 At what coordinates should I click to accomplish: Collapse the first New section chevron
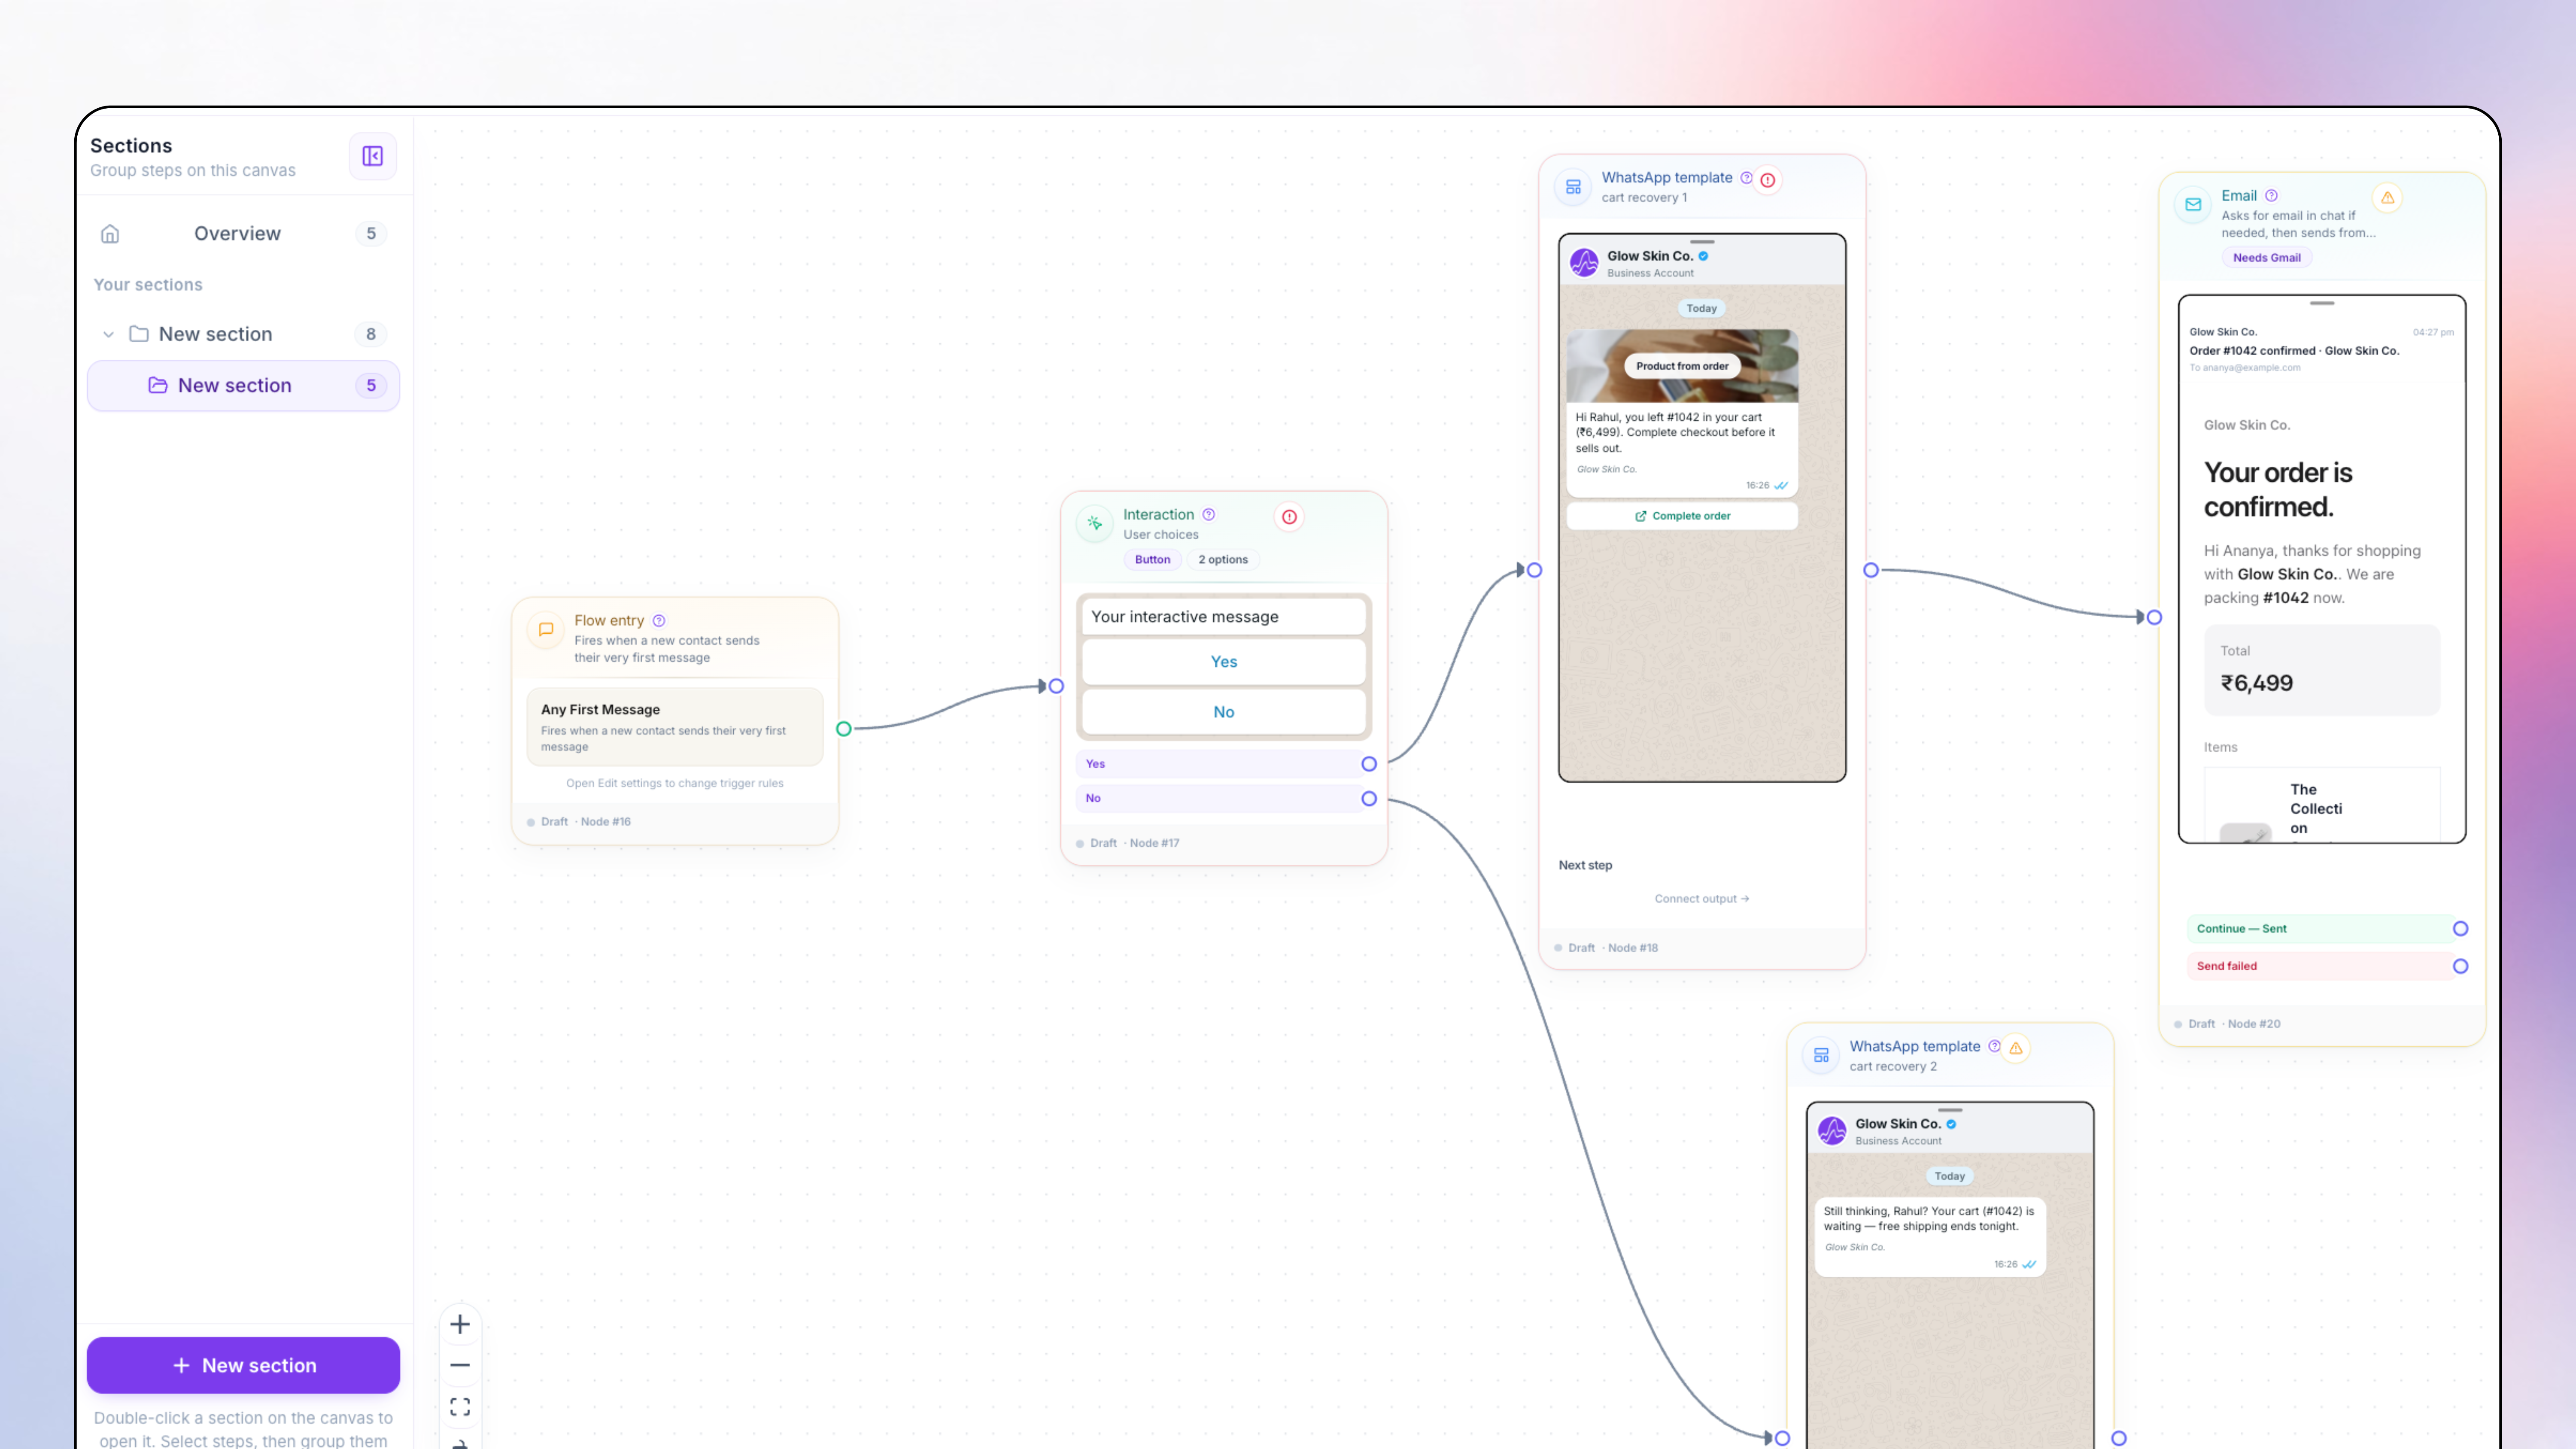pos(108,334)
